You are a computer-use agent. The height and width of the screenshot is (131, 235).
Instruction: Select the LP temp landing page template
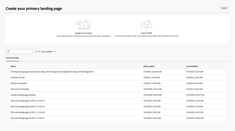point(118,72)
